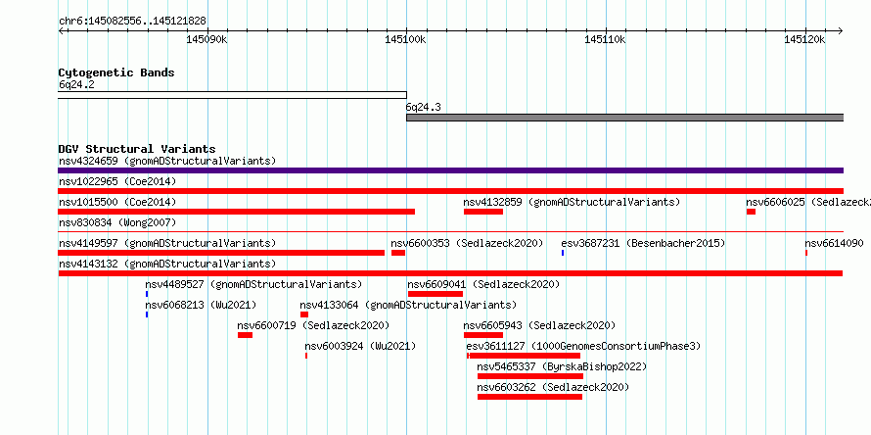Viewport: 871px width, 435px height.
Task: Open the nsv4132859 gnomAD variant bar
Action: click(x=483, y=212)
